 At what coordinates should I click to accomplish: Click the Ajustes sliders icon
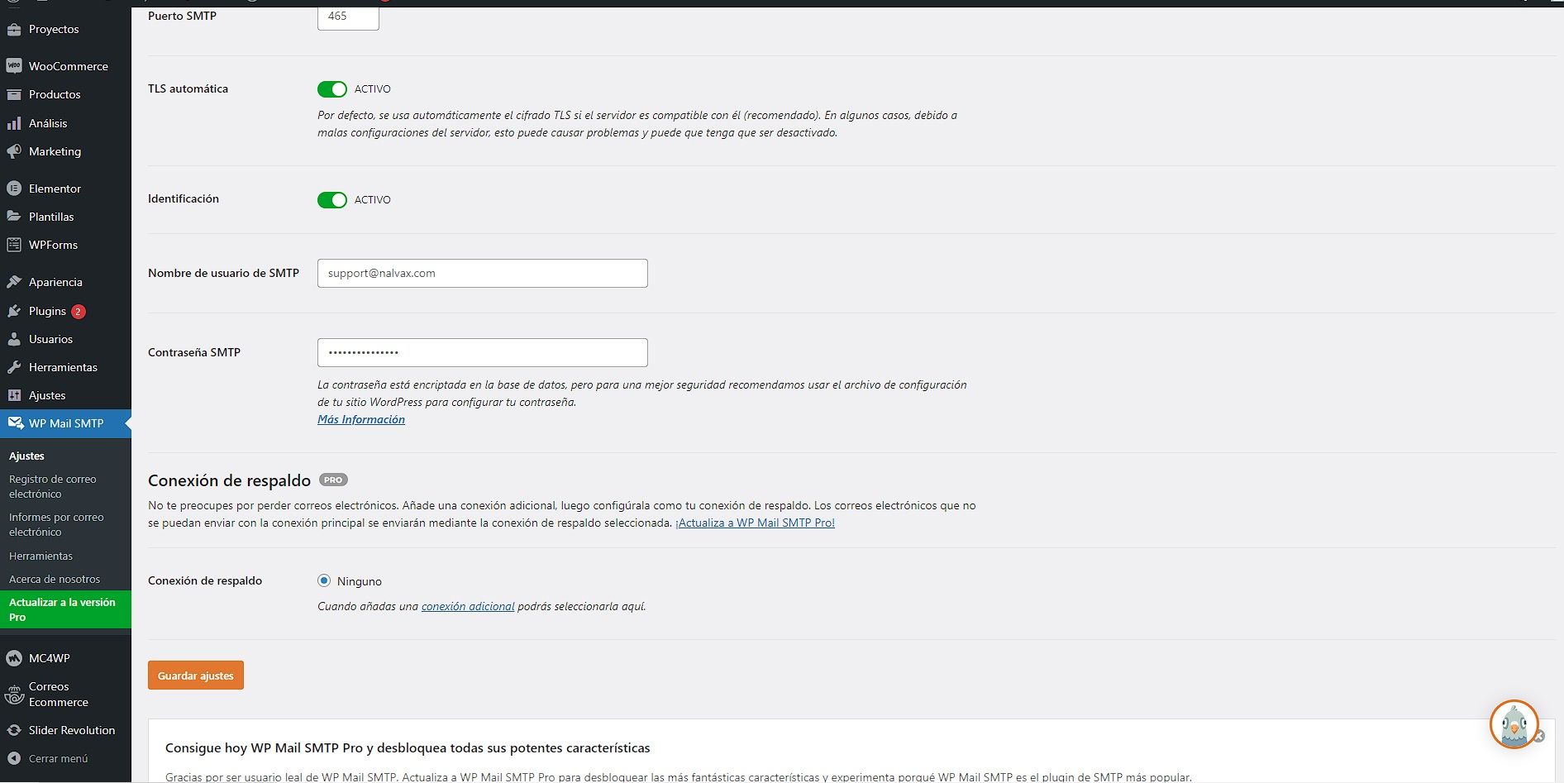14,395
